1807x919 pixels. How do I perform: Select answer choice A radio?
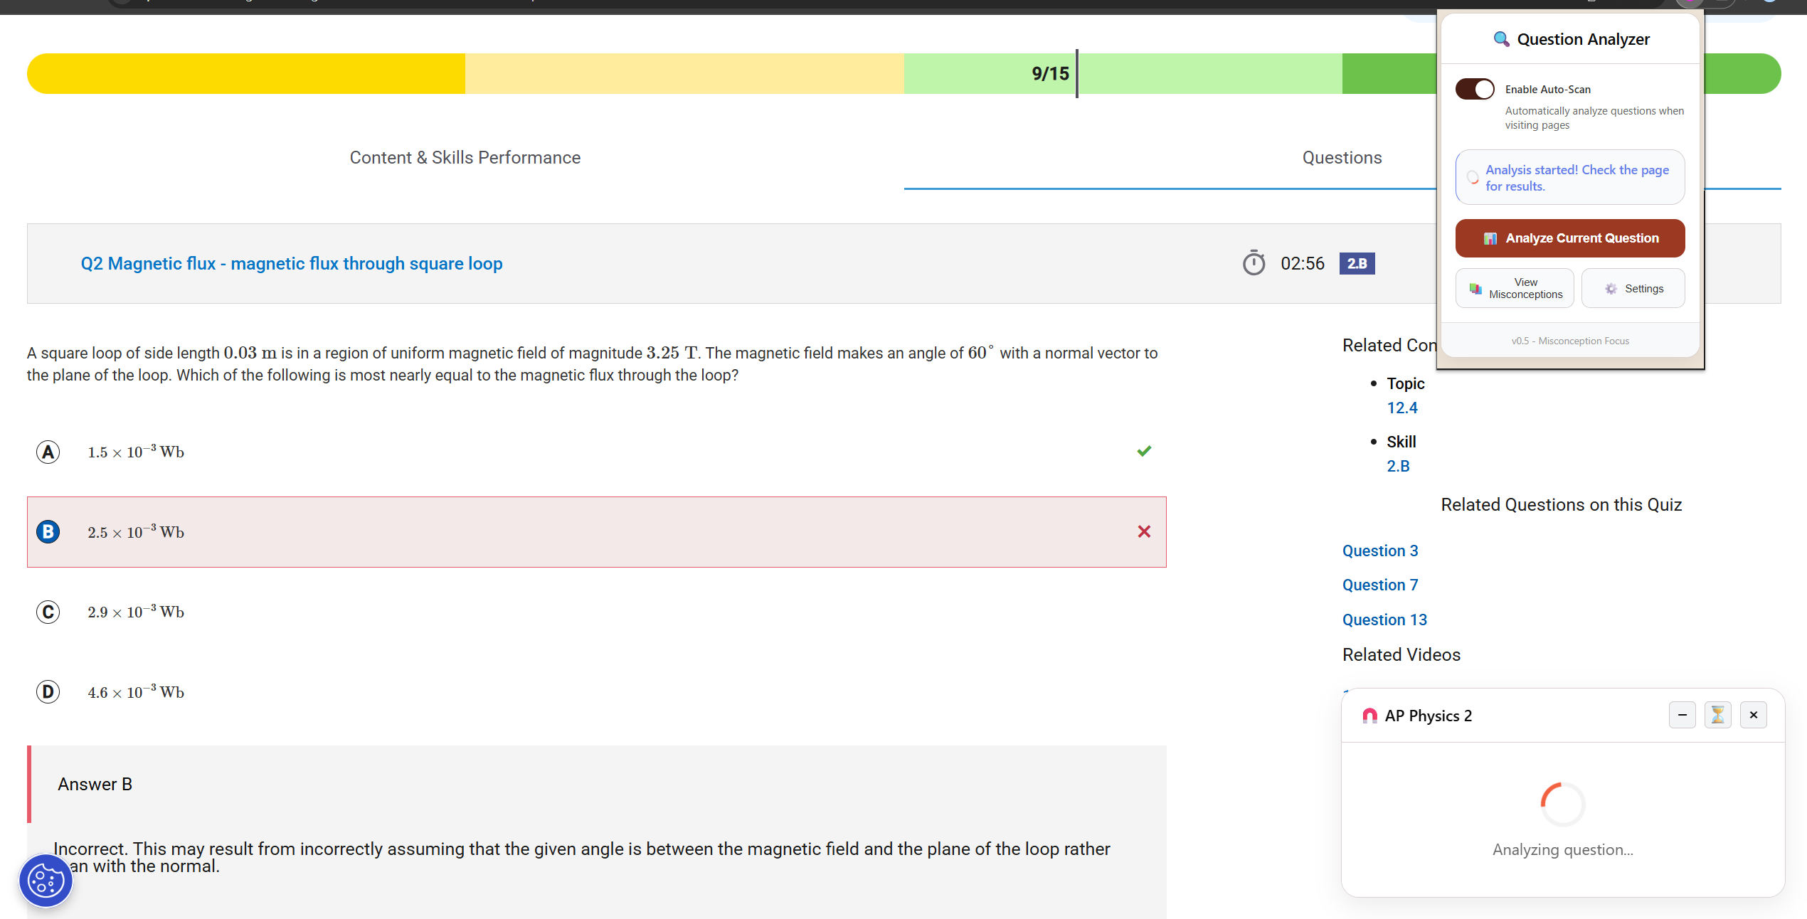point(48,452)
